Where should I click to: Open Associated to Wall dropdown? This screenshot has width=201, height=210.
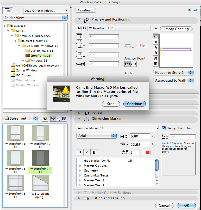[173, 81]
